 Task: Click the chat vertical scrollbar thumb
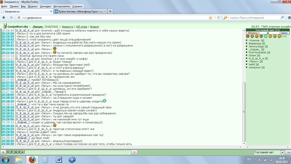coord(244,112)
